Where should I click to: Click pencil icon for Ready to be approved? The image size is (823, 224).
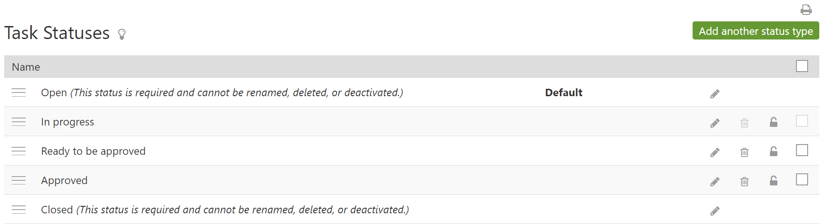tap(715, 152)
